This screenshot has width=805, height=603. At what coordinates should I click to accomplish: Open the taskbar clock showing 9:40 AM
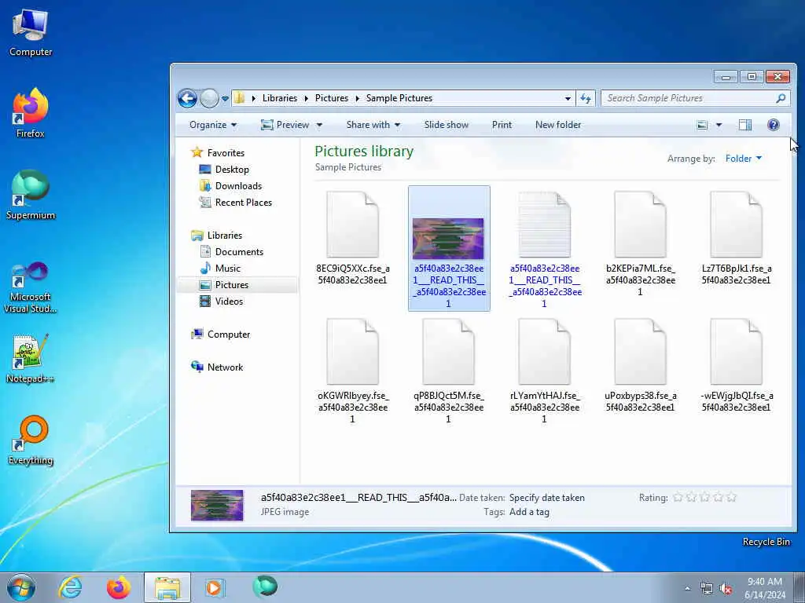(x=765, y=588)
